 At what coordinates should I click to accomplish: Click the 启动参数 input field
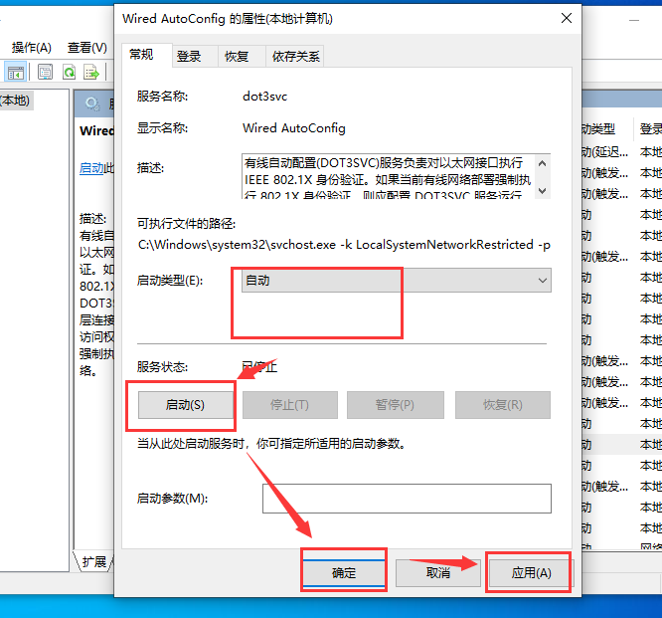coord(406,498)
